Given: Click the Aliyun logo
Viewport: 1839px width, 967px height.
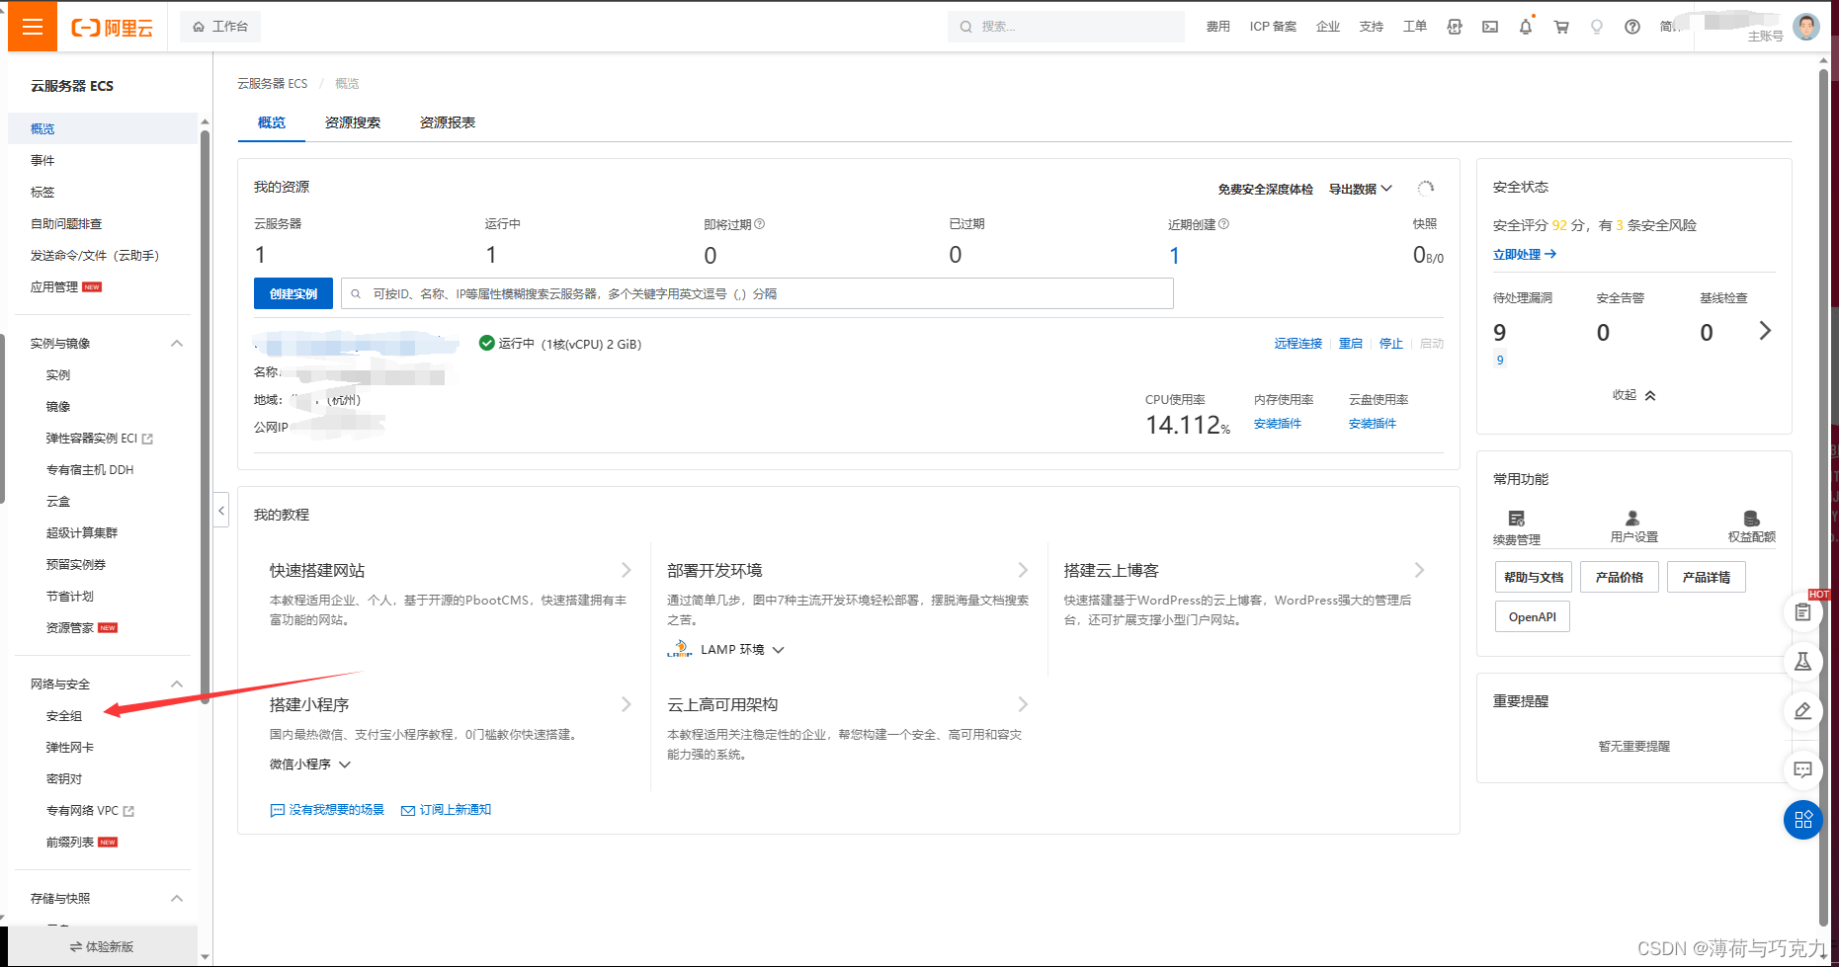Looking at the screenshot, I should (113, 28).
